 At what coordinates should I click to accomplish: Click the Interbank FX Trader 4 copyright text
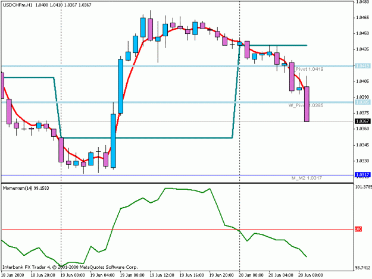tap(70, 267)
